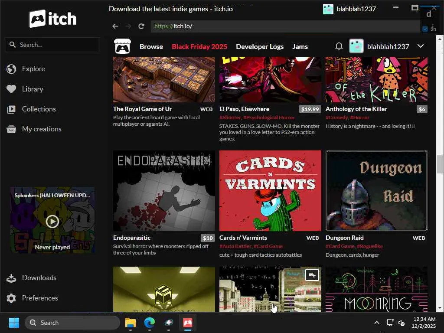The height and width of the screenshot is (333, 444).
Task: Click the El Paso, Elsewhere cover
Action: click(x=270, y=80)
